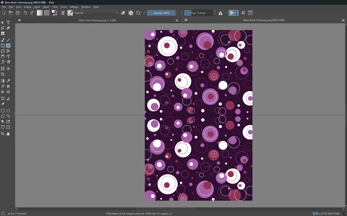The width and height of the screenshot is (347, 216).
Task: Select the Color Sampler eyedropper tool
Action: [8, 81]
